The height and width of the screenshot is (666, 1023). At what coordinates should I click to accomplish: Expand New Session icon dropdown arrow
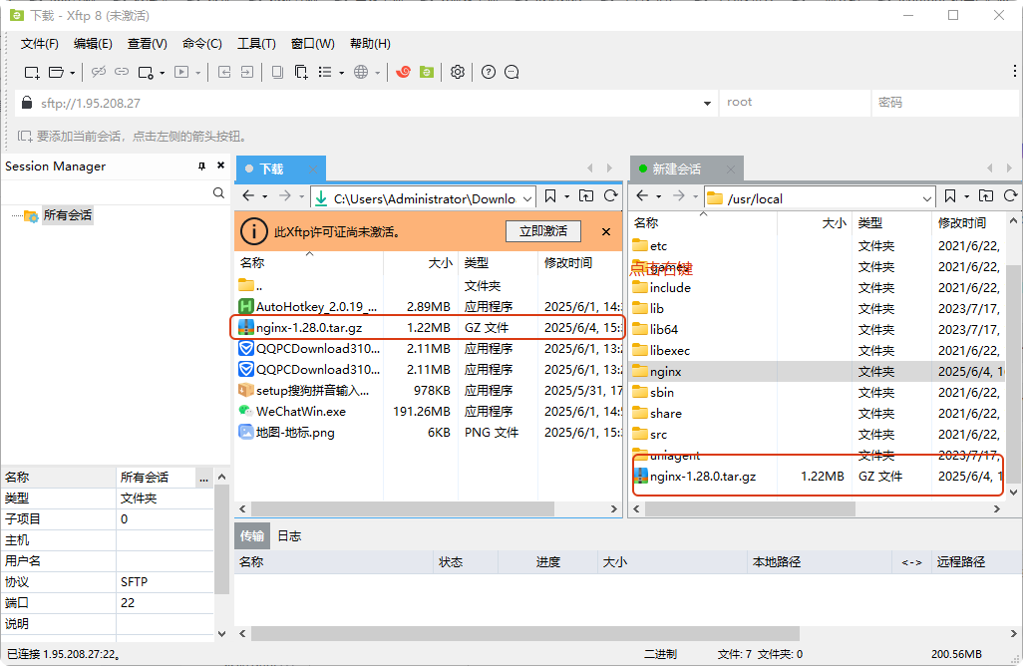point(73,73)
